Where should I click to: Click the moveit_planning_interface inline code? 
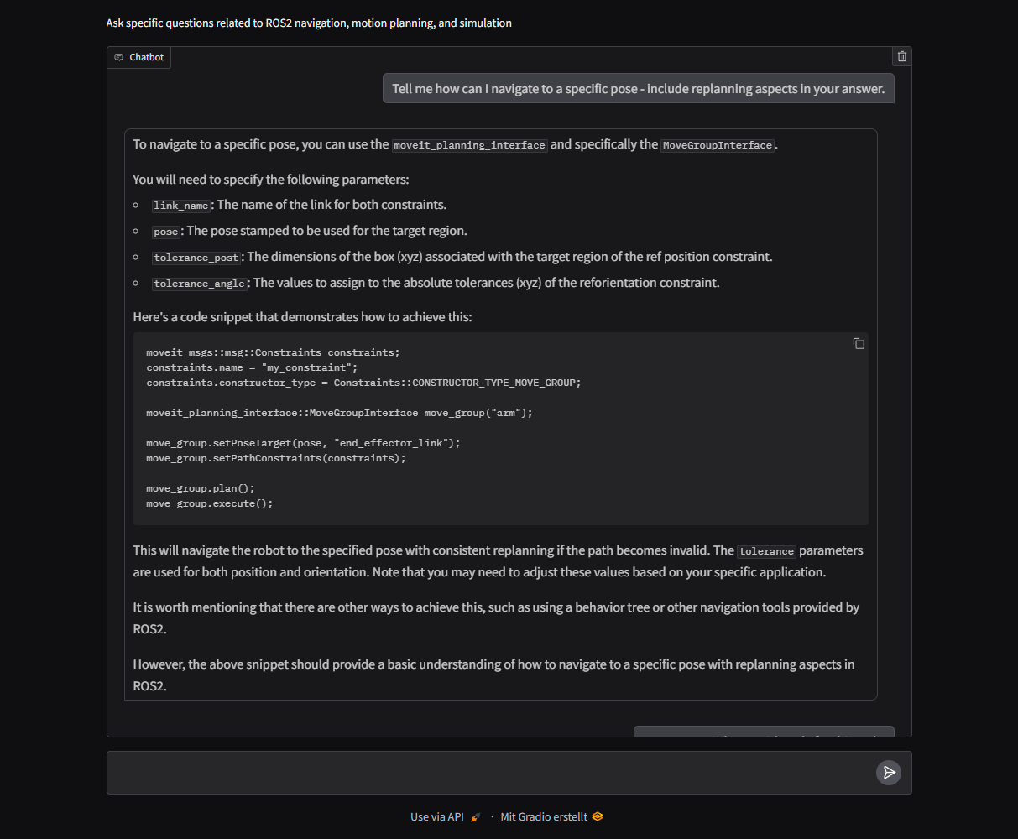pos(470,145)
